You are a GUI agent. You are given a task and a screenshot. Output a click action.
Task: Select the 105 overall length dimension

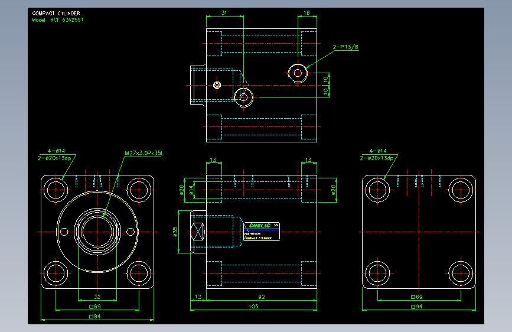tap(253, 306)
